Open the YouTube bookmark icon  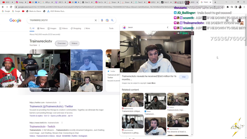23,11
